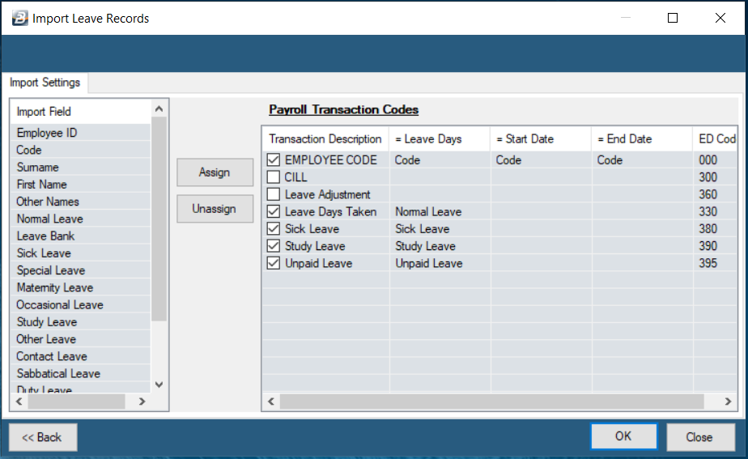Click End Date cell of EMPLOYEE CODE row

[642, 159]
